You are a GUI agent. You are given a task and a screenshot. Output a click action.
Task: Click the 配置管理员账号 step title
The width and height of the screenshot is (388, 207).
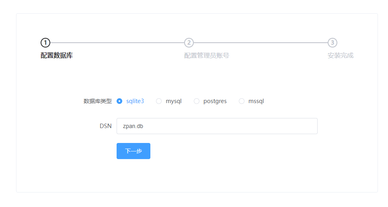point(207,56)
